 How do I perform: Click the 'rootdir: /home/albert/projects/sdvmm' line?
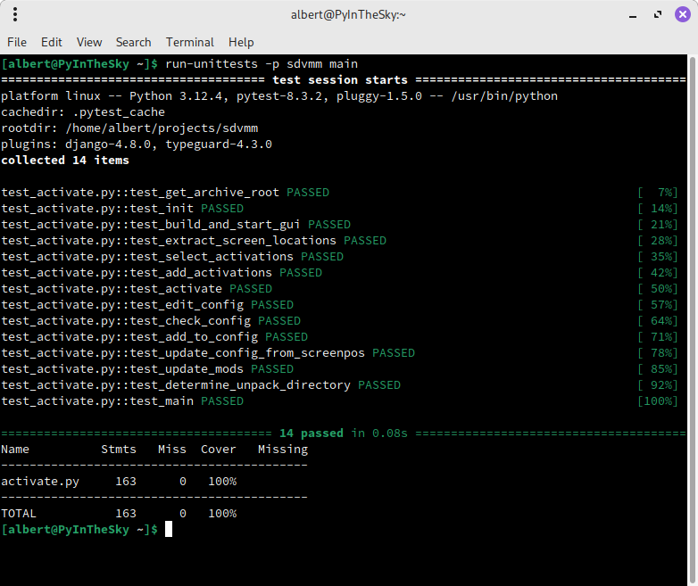coord(129,128)
